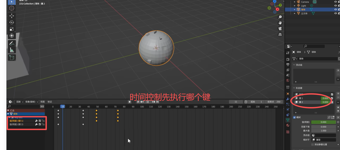Select the Add Cube tool
Screen dimensions: 340x150
point(12,57)
